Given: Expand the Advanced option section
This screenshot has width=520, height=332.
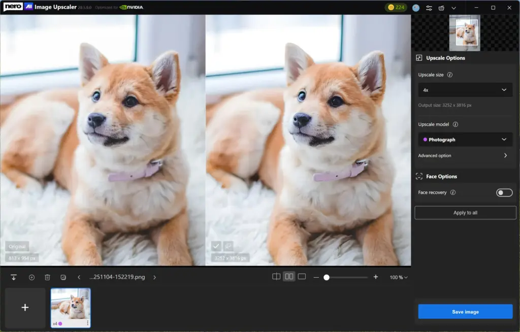Looking at the screenshot, I should 465,156.
